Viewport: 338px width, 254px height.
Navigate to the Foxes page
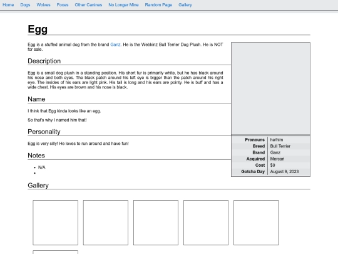pos(63,5)
